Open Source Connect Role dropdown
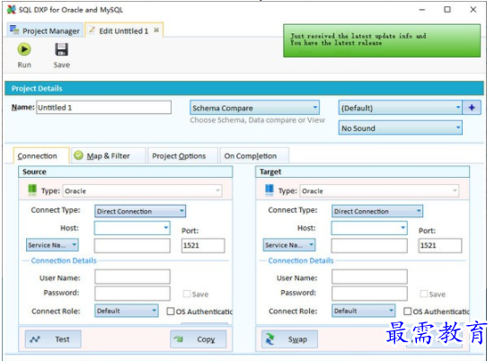 (x=127, y=311)
